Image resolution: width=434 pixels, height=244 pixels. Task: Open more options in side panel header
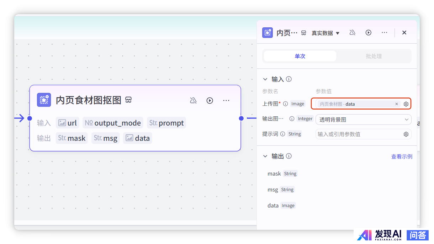384,33
